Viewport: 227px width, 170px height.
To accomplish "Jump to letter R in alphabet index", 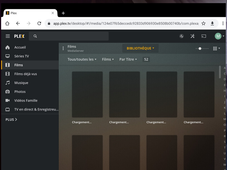I will click(x=224, y=136).
